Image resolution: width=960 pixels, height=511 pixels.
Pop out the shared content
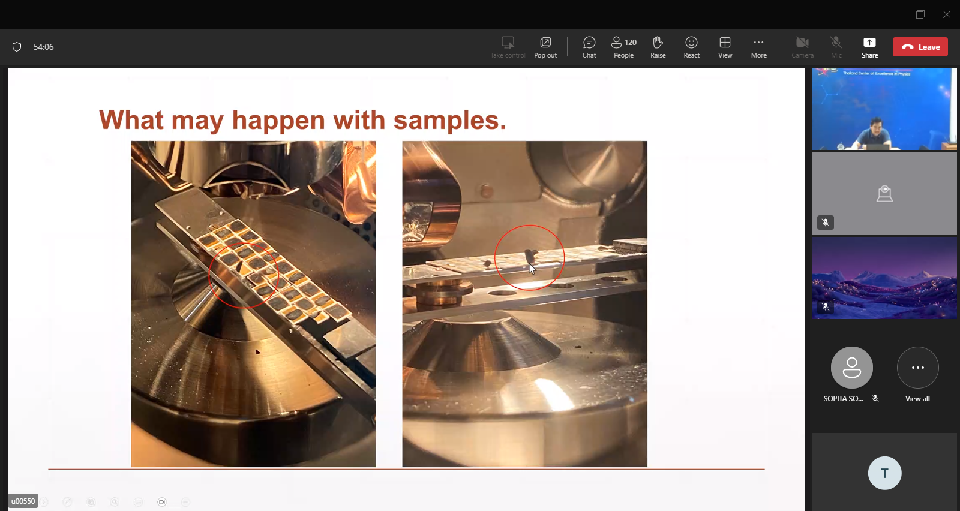[x=545, y=47]
